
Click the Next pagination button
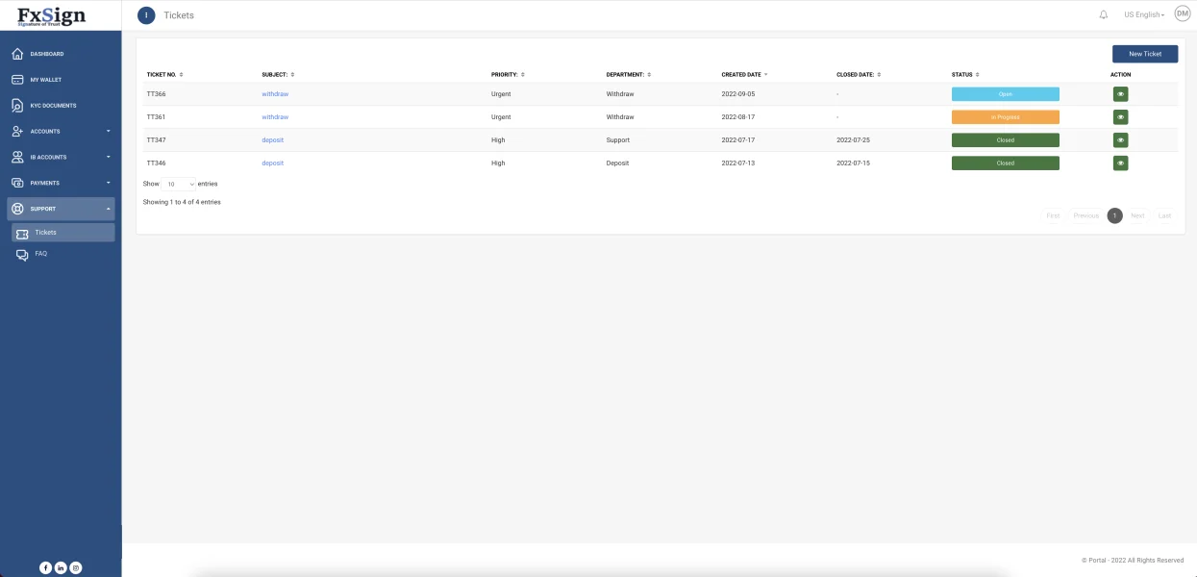click(x=1137, y=215)
